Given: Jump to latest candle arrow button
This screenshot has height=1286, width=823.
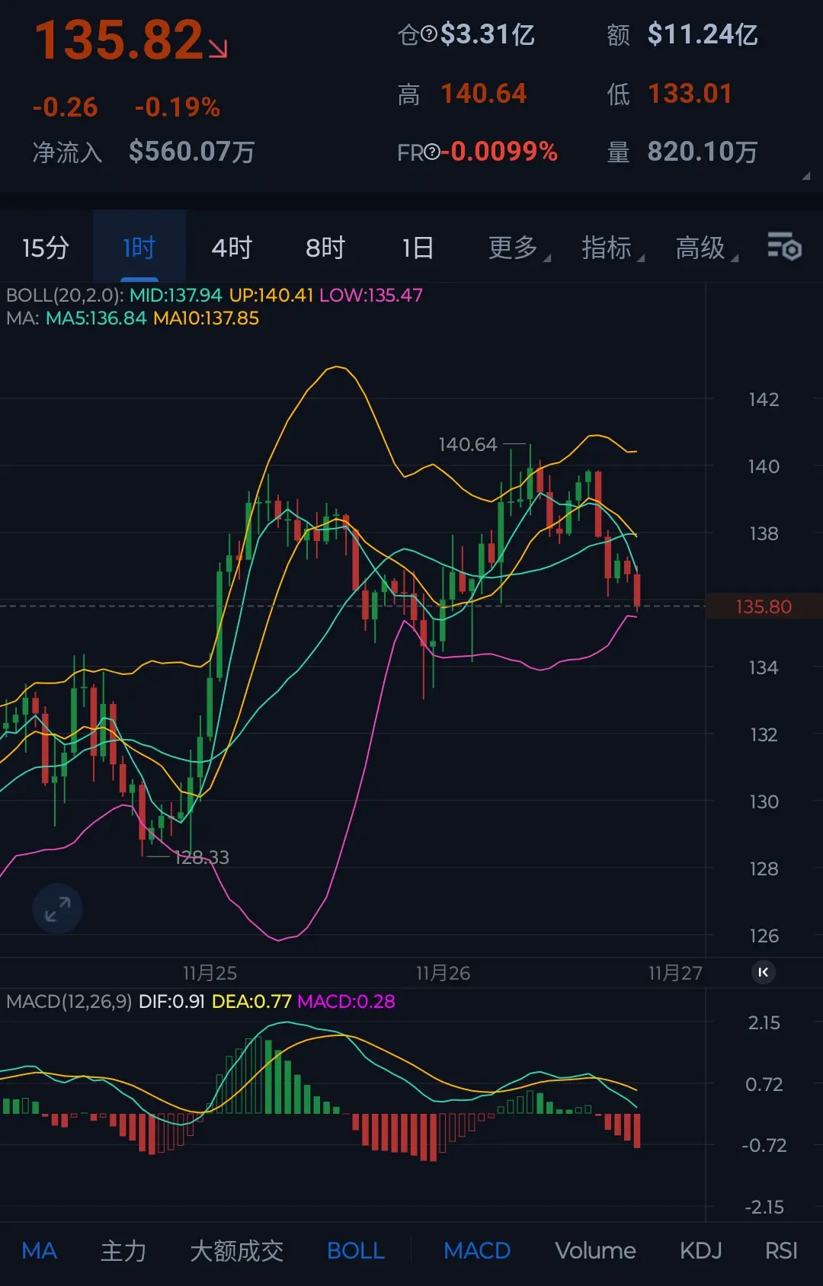Looking at the screenshot, I should (763, 972).
